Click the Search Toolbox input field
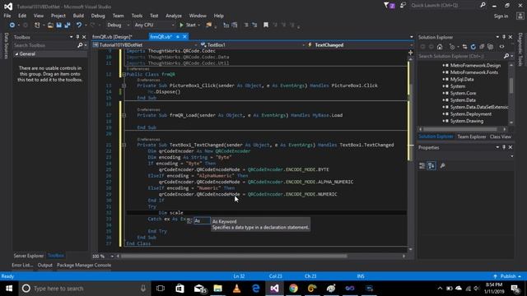527x296 pixels. click(45, 45)
